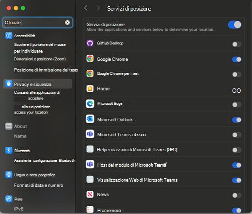Enable location for News
This screenshot has width=252, height=214.
(237, 195)
